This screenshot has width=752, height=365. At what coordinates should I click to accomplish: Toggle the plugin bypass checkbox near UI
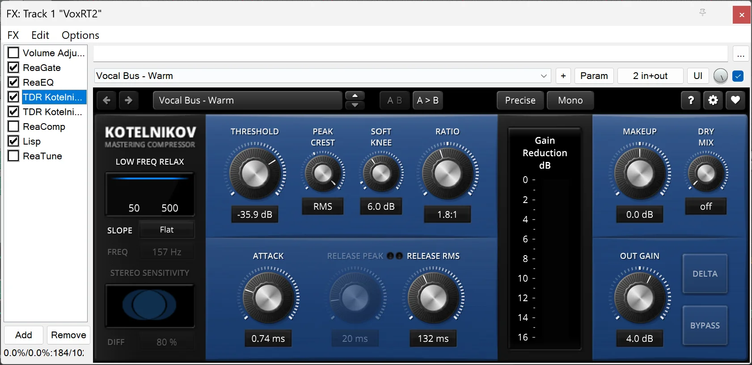pyautogui.click(x=738, y=76)
